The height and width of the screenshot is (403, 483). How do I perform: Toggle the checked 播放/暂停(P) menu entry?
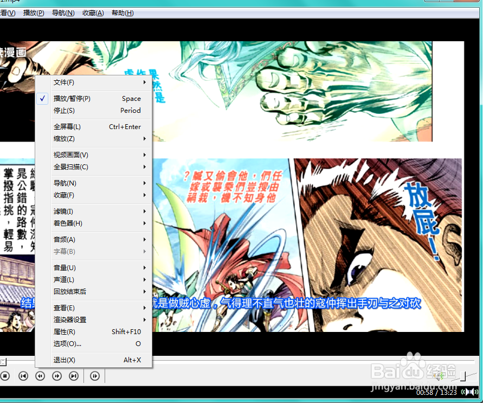point(94,99)
